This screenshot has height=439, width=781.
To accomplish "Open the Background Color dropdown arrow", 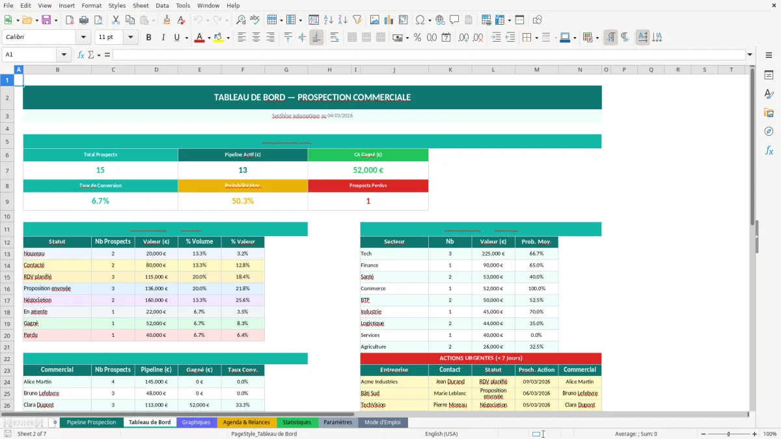I will tap(228, 38).
